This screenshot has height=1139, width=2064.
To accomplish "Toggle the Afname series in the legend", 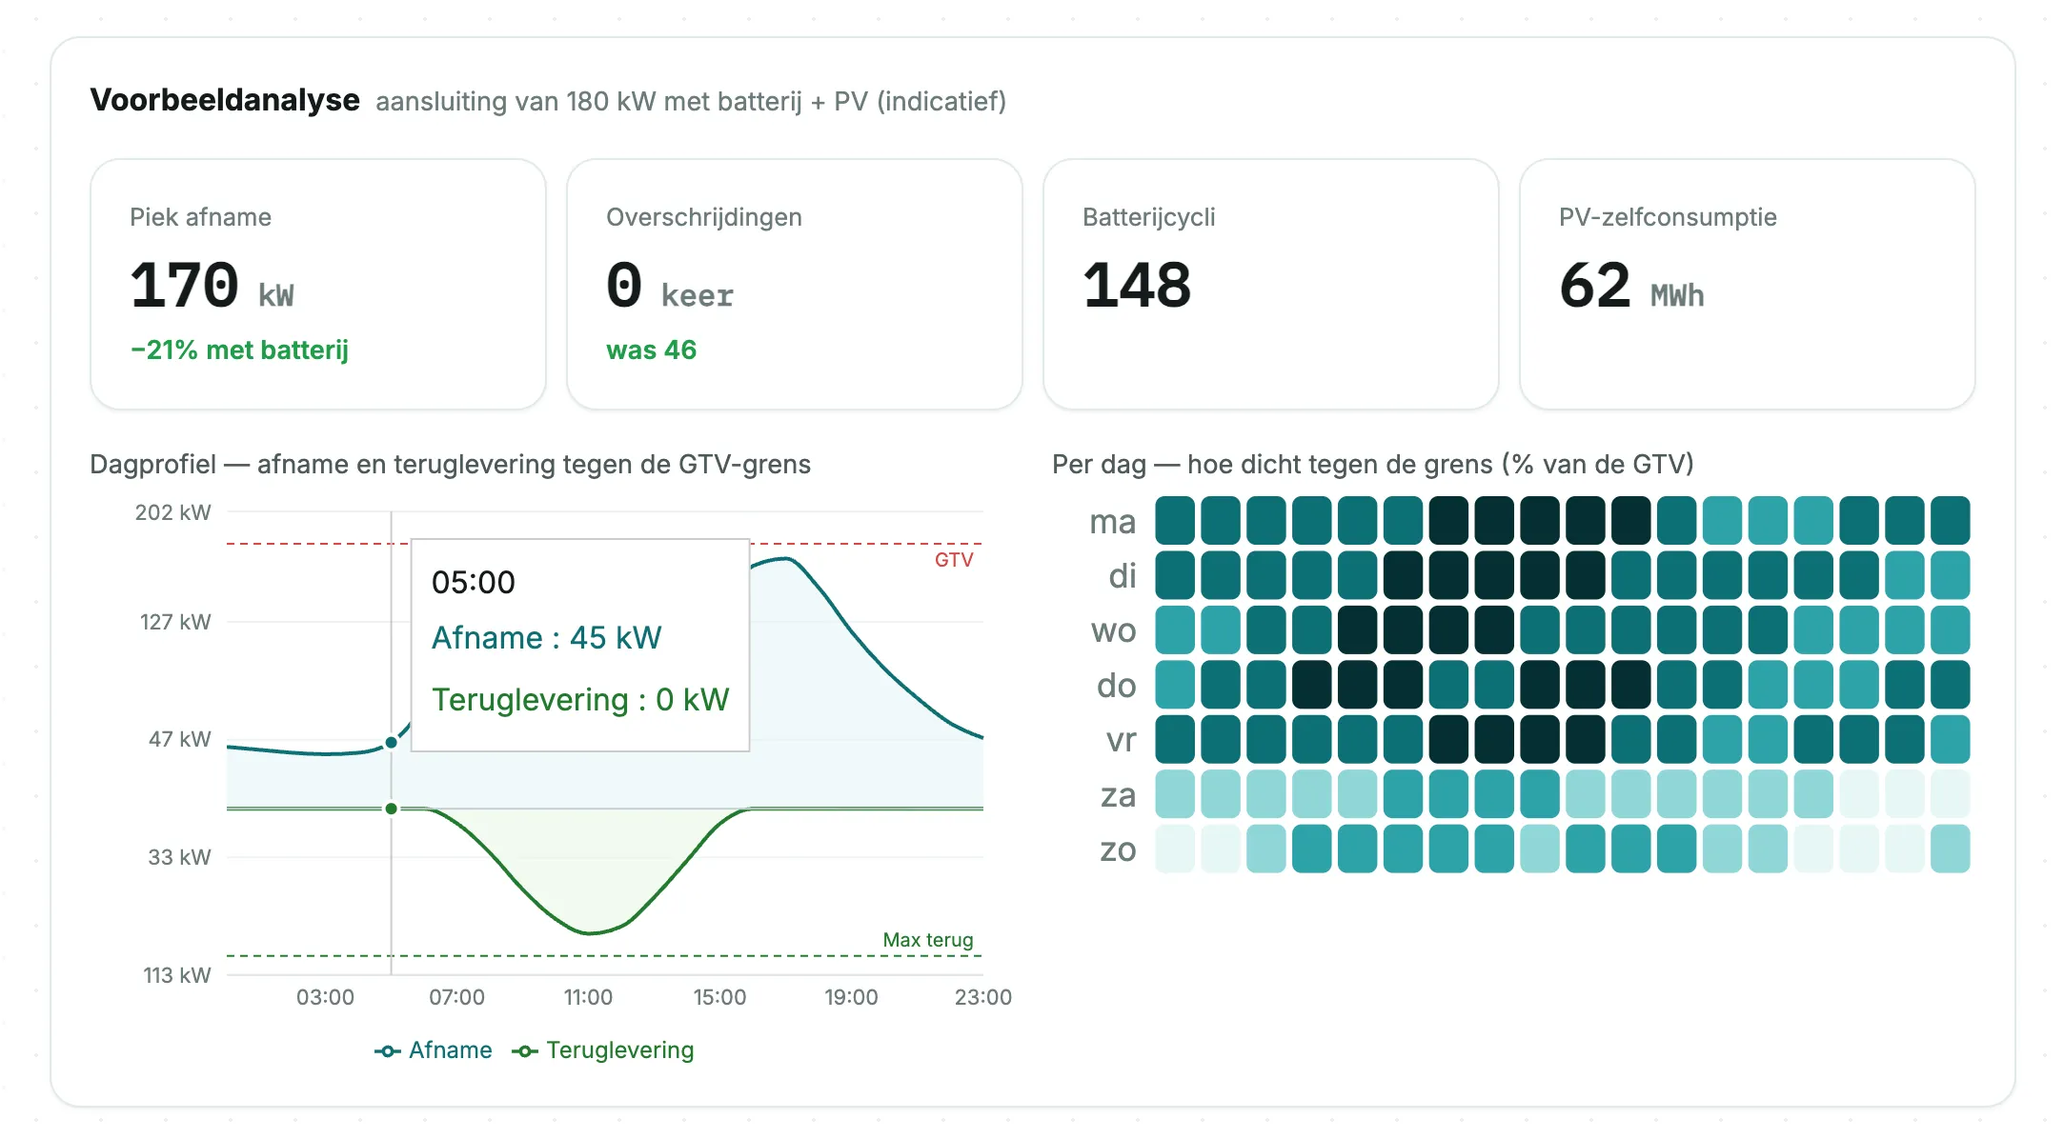I will (434, 1050).
